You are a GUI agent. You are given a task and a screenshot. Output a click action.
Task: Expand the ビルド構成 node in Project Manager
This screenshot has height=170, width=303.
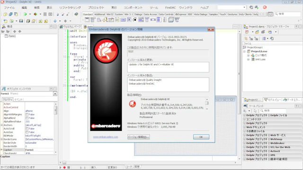coord(249,56)
